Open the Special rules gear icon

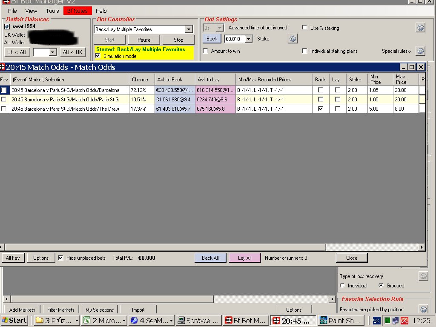[420, 51]
